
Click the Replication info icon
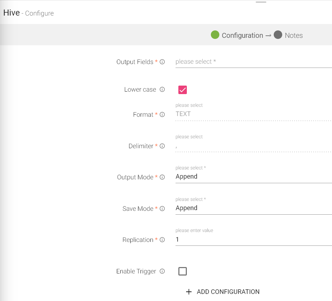point(162,240)
